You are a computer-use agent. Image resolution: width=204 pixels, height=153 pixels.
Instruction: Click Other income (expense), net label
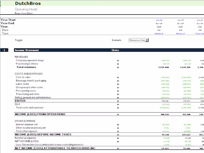pos(31,128)
